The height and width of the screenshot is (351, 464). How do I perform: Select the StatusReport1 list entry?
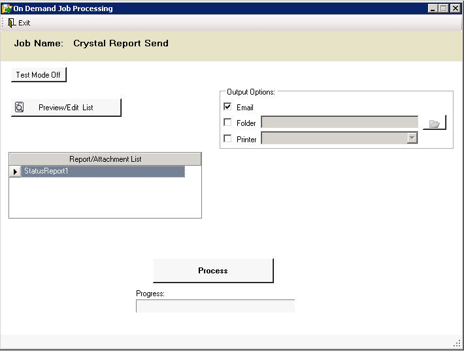[x=103, y=172]
